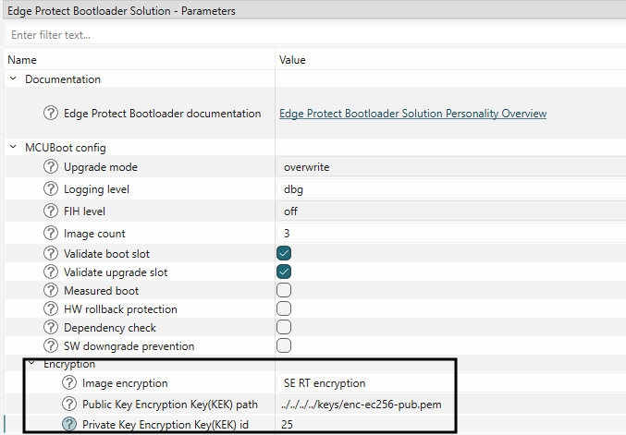Click help icon for Image count

(51, 234)
